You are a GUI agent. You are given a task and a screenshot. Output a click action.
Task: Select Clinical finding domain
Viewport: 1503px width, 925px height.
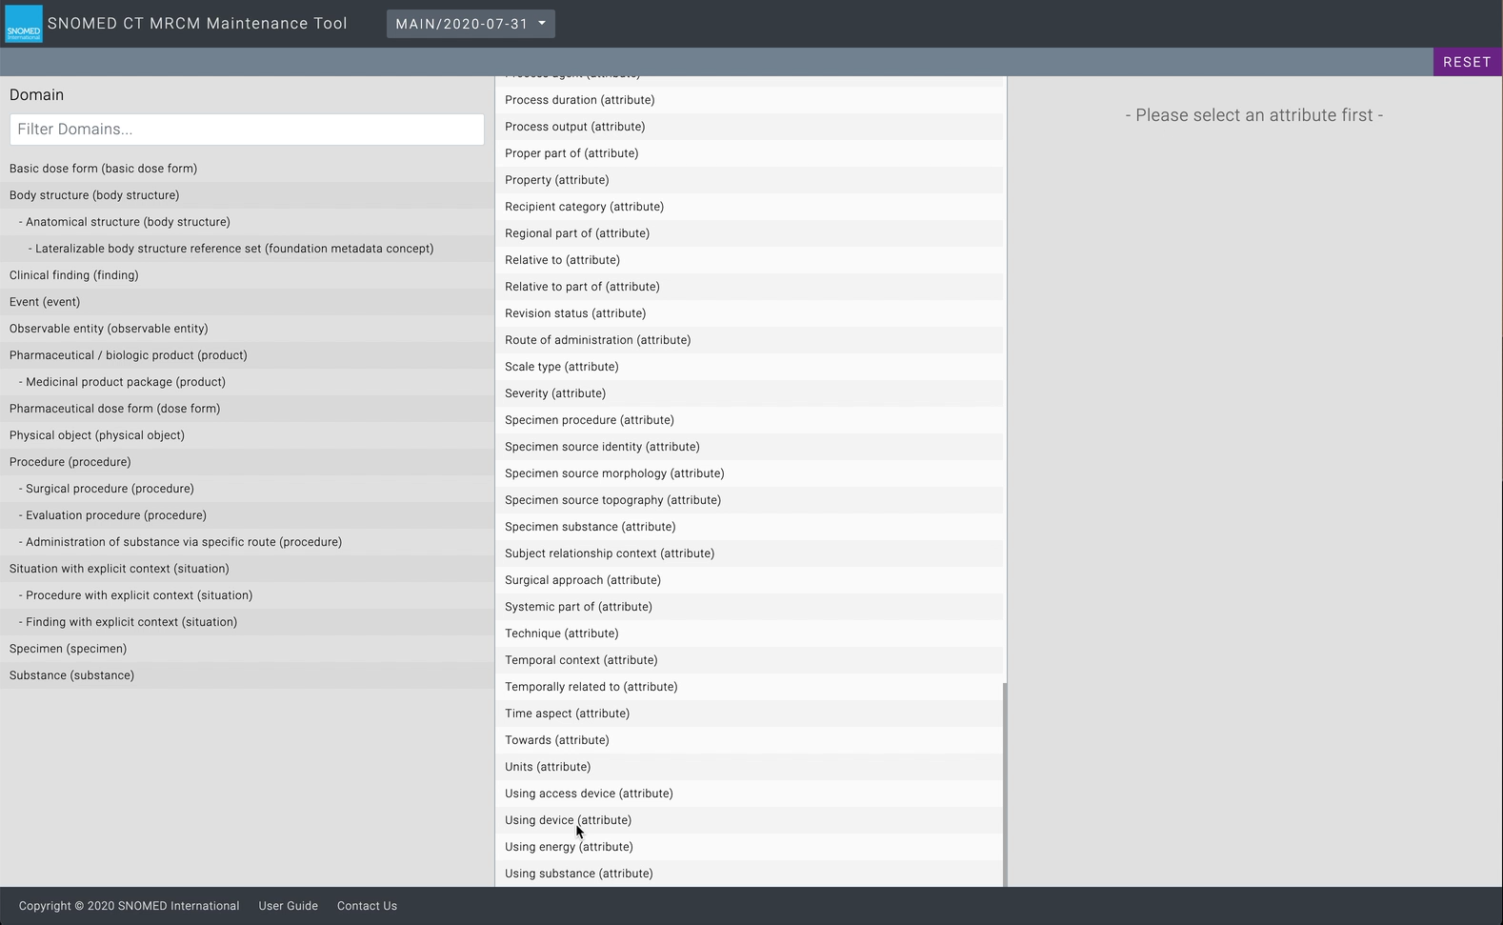247,275
